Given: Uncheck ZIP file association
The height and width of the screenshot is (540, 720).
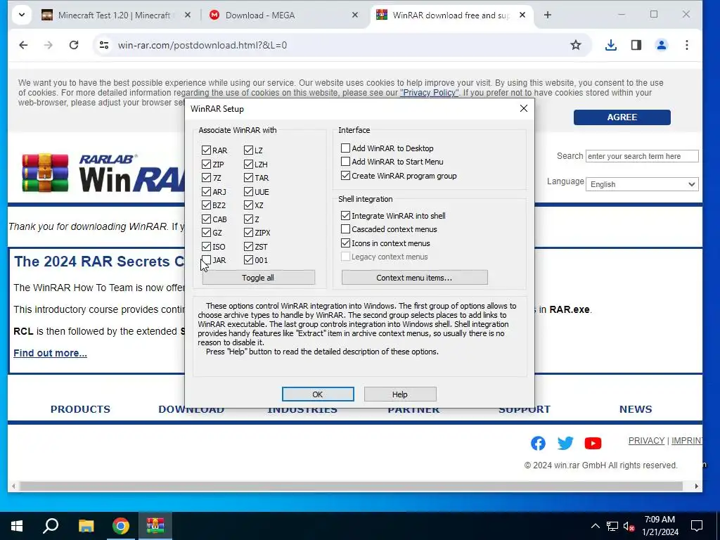Looking at the screenshot, I should tap(206, 164).
